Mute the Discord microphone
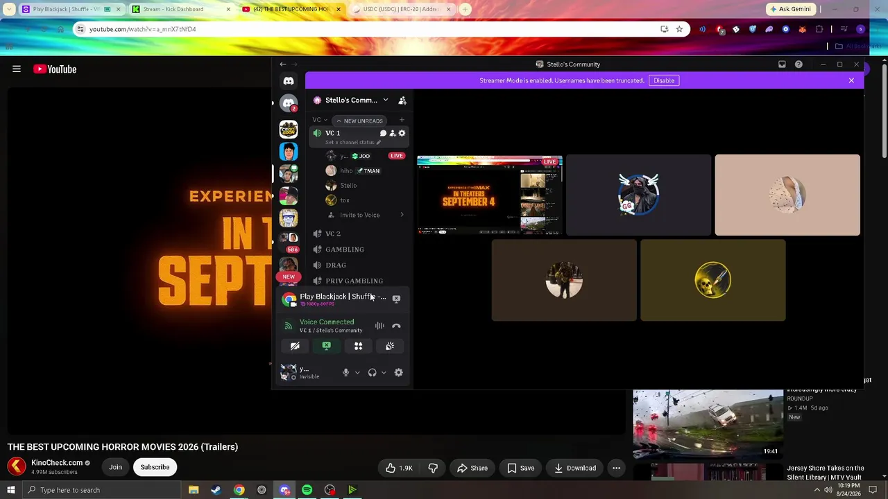This screenshot has height=499, width=888. coord(345,373)
